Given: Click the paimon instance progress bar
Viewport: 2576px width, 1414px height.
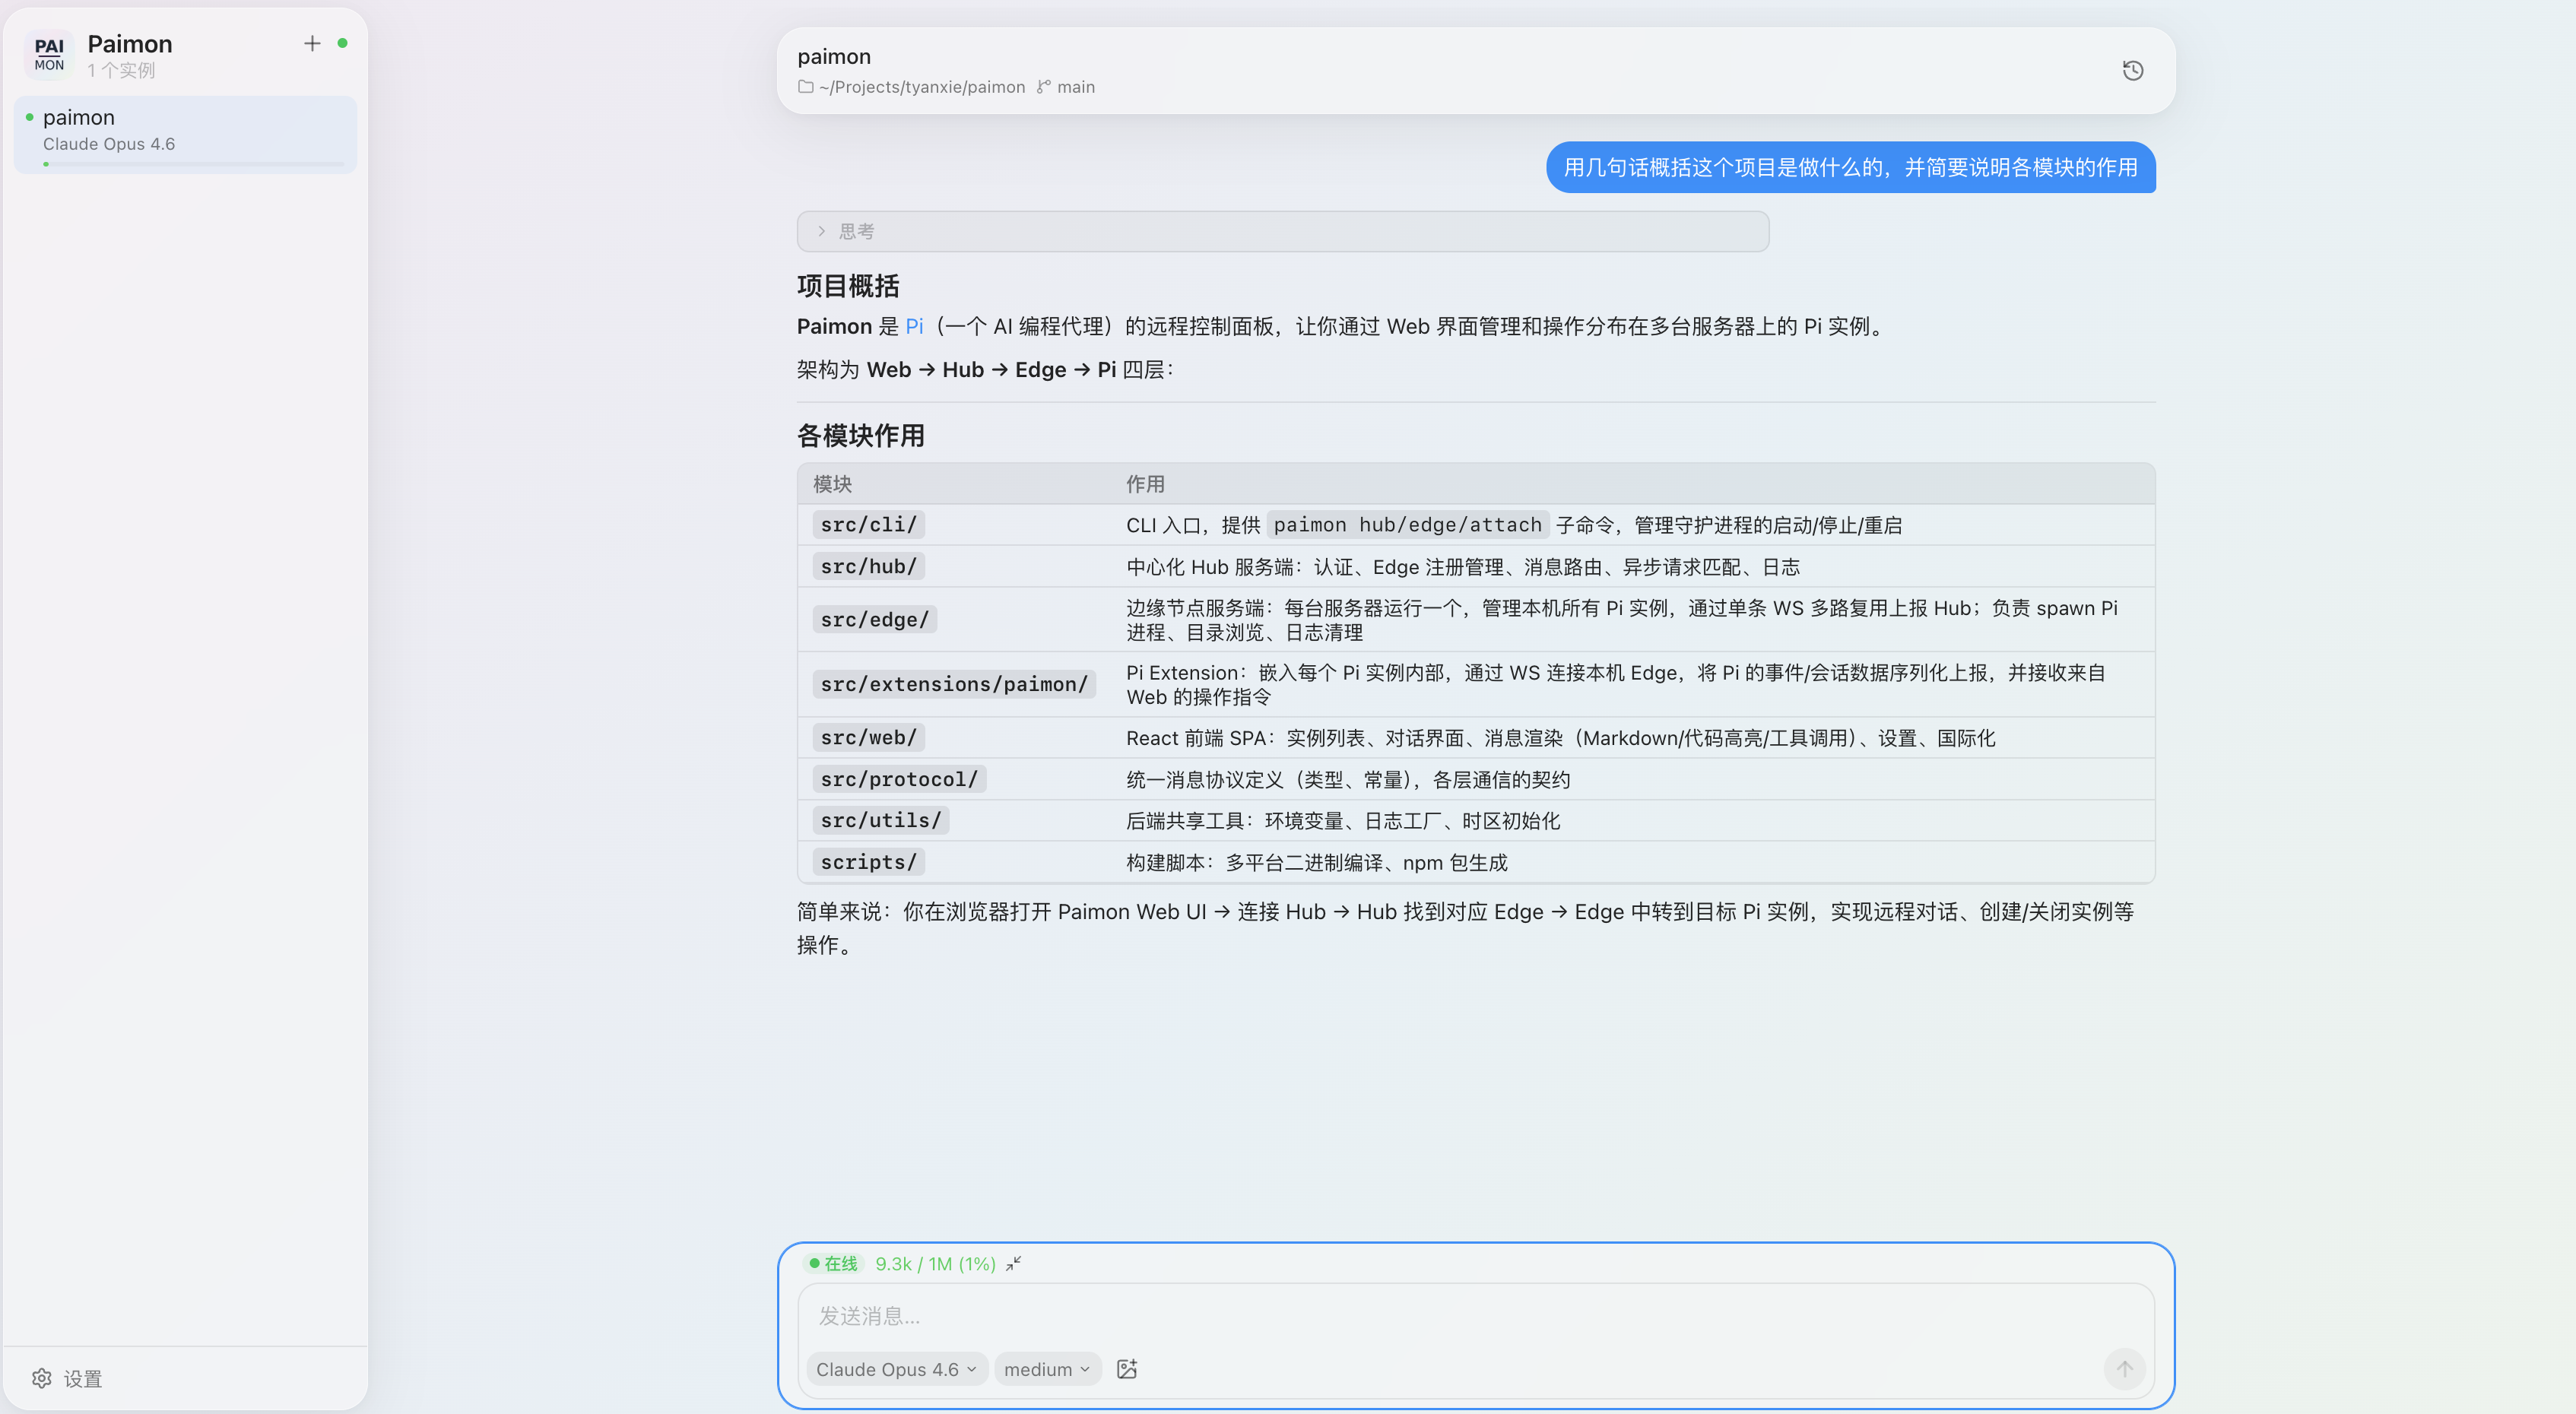Looking at the screenshot, I should (x=194, y=164).
